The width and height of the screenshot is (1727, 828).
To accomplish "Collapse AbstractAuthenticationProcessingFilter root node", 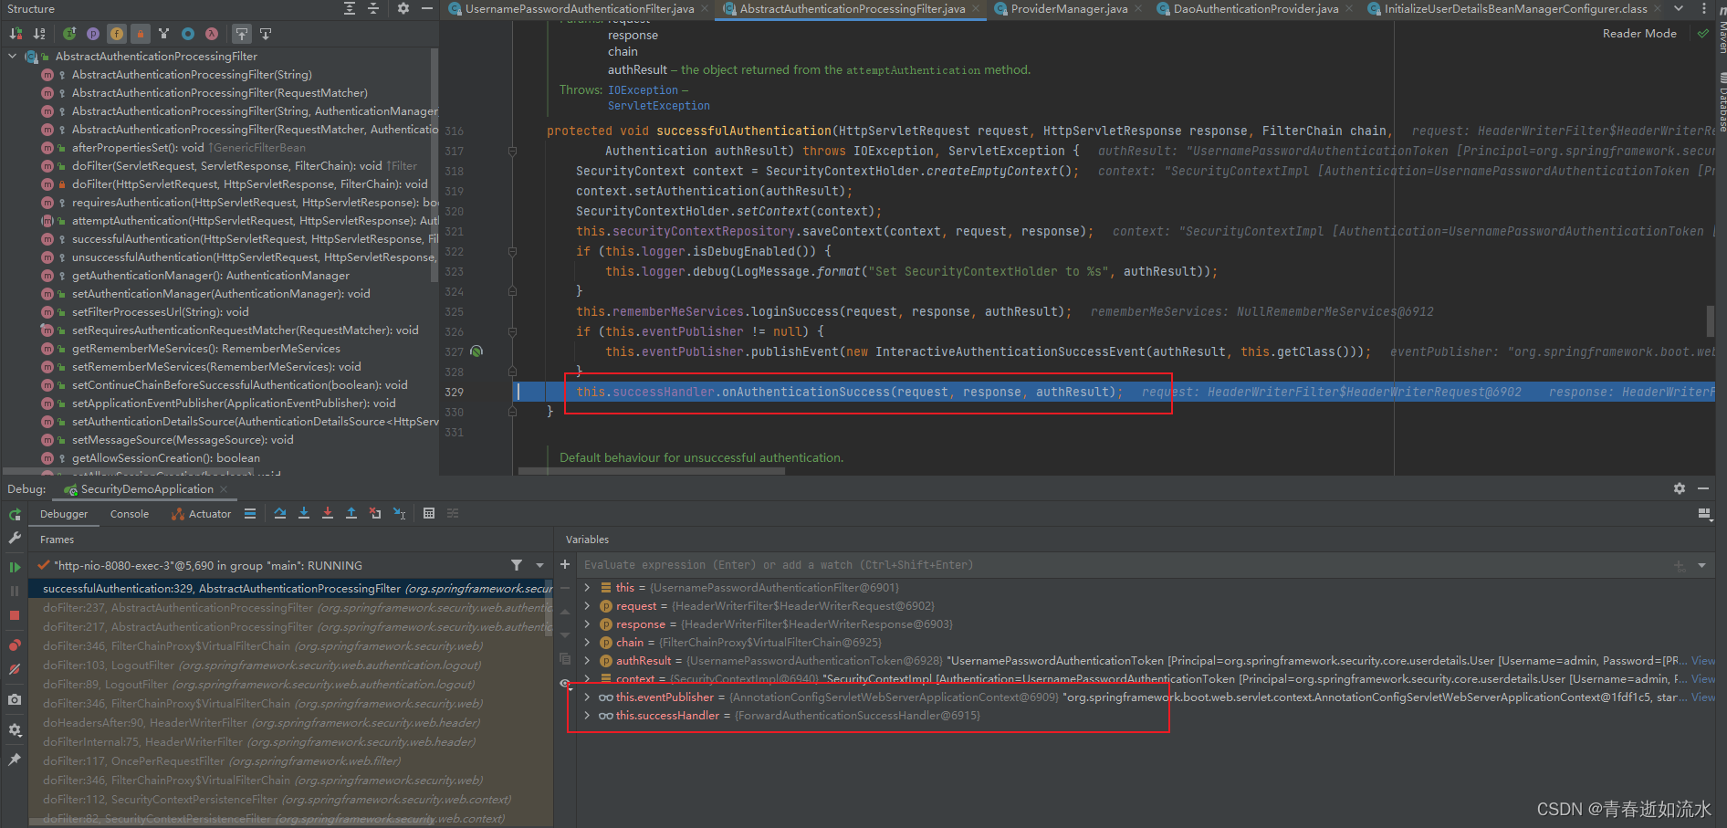I will click(x=13, y=57).
